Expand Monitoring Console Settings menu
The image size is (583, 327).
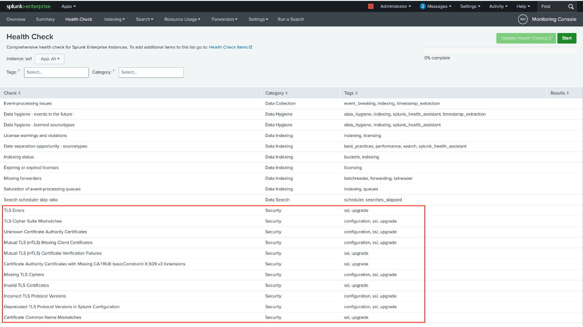(x=258, y=19)
